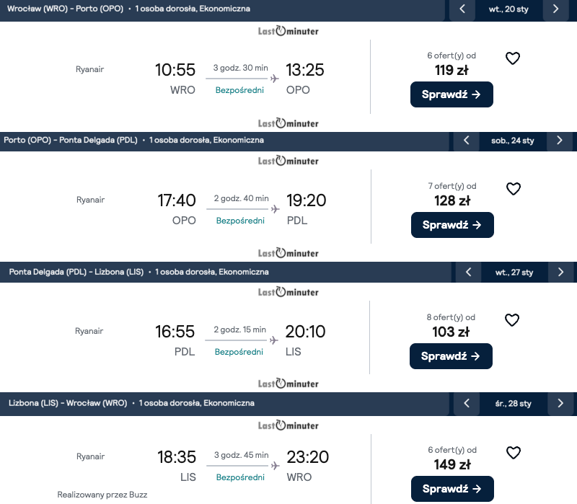Go to next day after wt., 20 sty
This screenshot has width=577, height=504.
pos(555,9)
